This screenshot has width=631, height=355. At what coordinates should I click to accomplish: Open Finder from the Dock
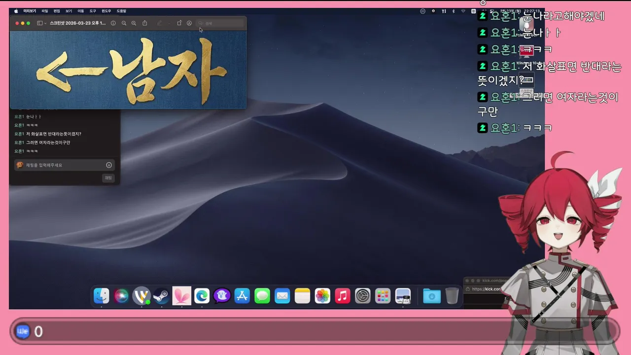click(102, 296)
